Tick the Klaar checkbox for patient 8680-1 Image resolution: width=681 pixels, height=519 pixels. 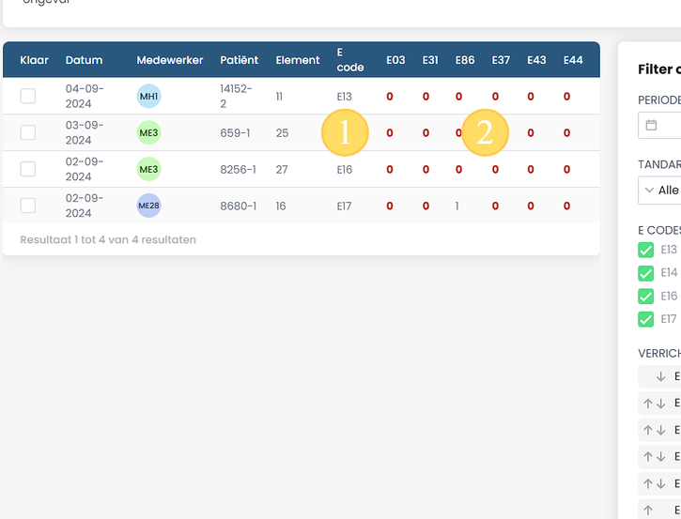tap(28, 206)
